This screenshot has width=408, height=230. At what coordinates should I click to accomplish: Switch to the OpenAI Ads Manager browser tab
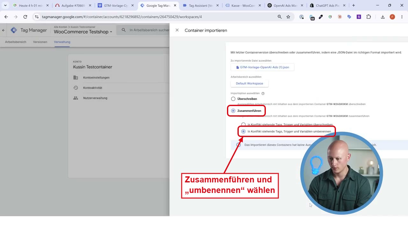coord(285,5)
